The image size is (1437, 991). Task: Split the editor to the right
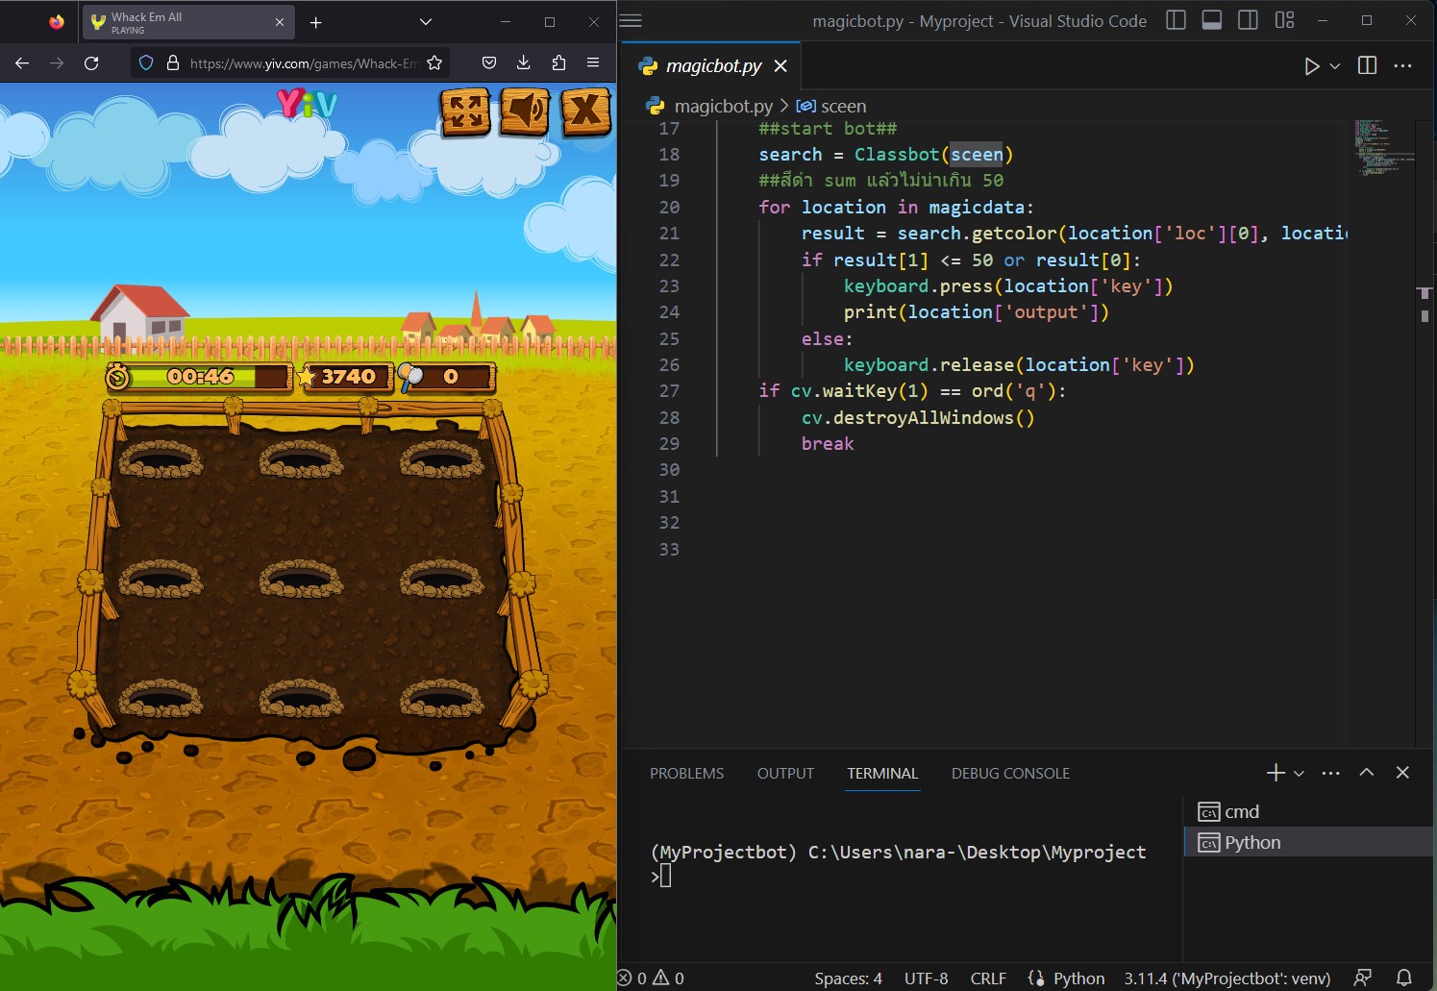(1367, 65)
